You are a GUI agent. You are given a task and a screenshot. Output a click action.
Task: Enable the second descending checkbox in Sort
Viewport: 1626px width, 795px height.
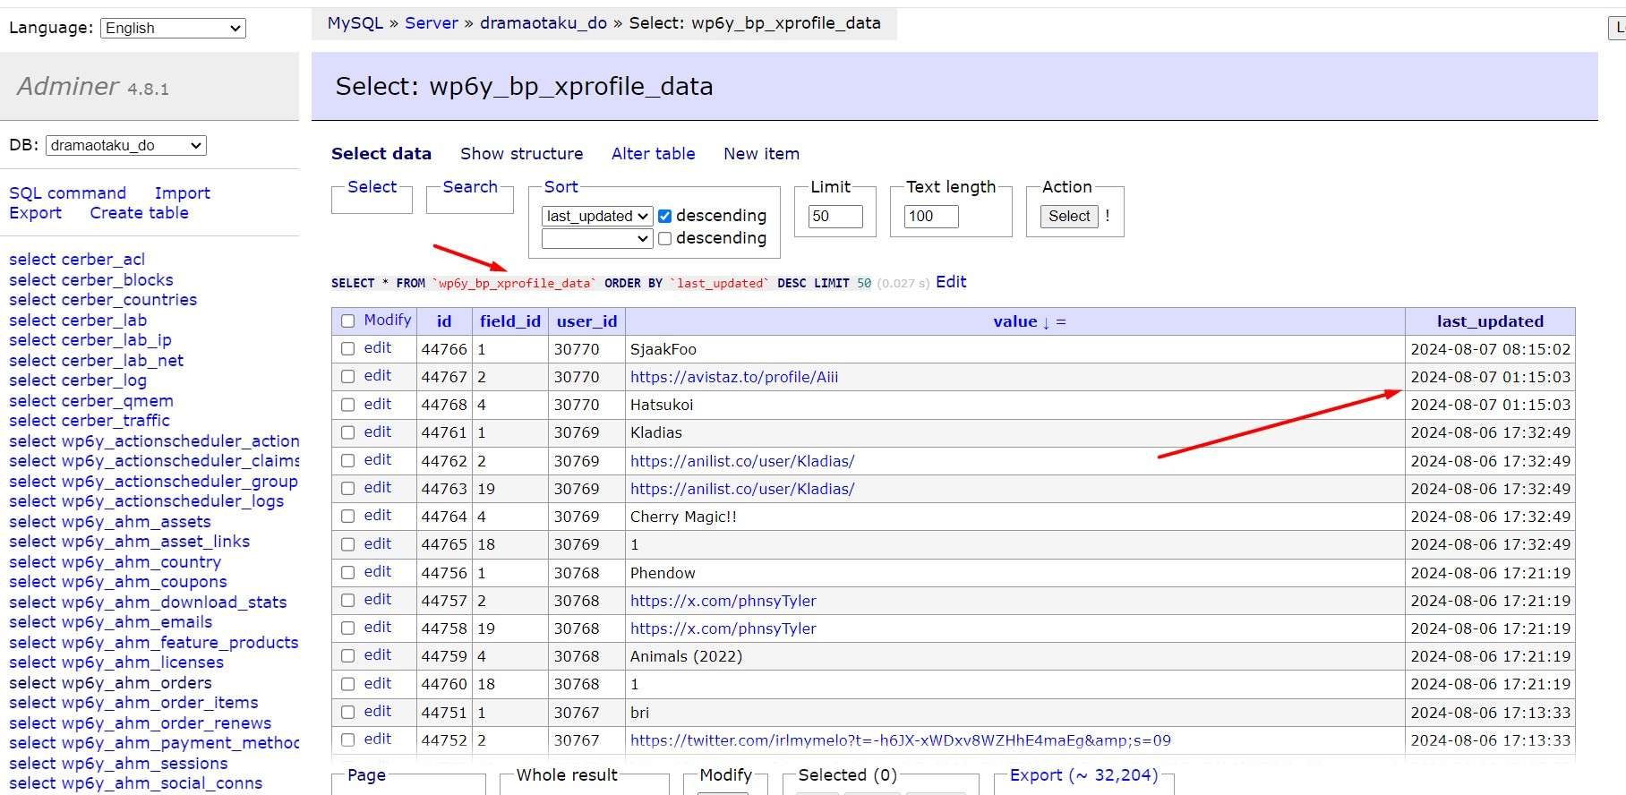tap(664, 238)
